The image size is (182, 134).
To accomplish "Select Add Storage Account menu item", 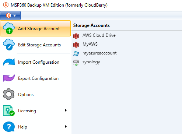I will click(35, 28).
